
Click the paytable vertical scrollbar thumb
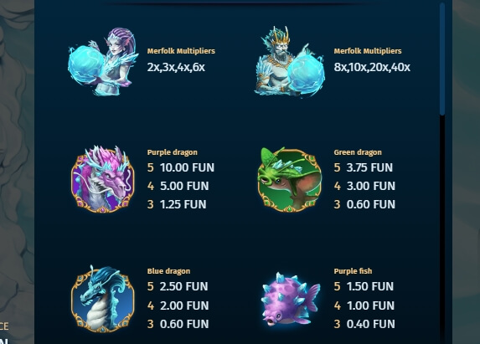click(442, 59)
